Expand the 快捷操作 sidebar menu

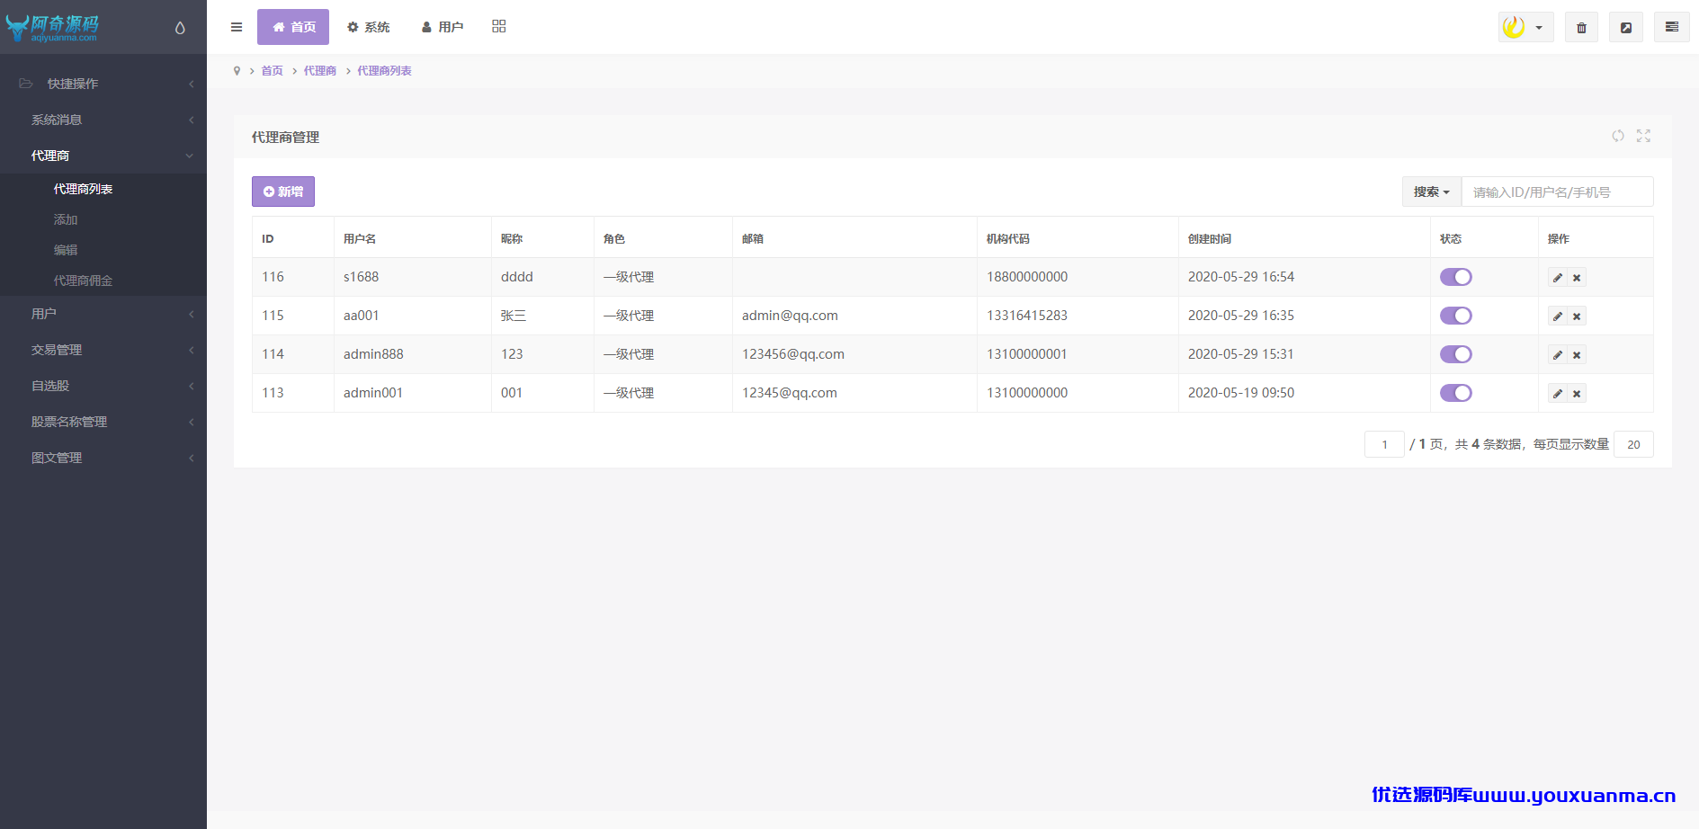pos(103,84)
